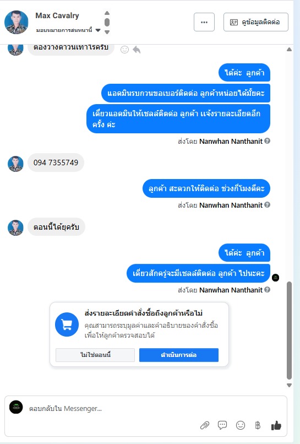This screenshot has height=444, width=300.
Task: Click the chat scrollbar down arrow
Action: (x=289, y=385)
